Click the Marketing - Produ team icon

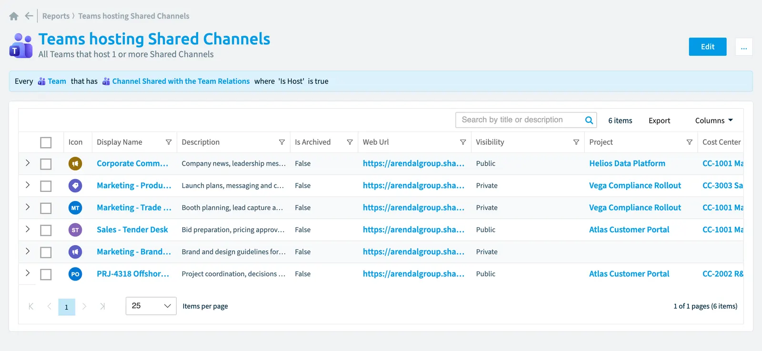[x=75, y=185]
